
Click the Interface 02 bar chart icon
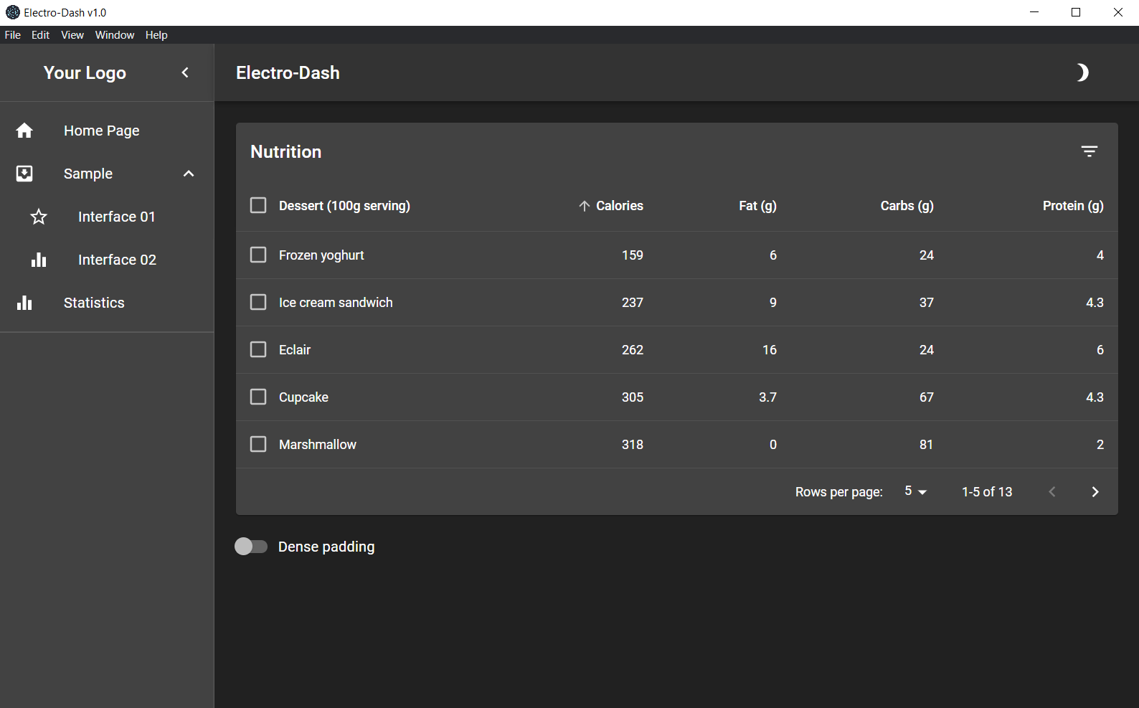[x=39, y=260]
